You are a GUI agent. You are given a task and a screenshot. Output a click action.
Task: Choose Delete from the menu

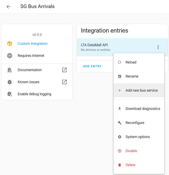click(x=139, y=165)
